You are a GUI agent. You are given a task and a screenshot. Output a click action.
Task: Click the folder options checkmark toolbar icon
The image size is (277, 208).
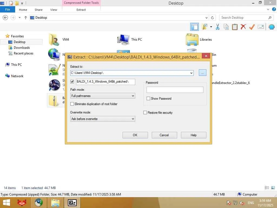[205, 27]
